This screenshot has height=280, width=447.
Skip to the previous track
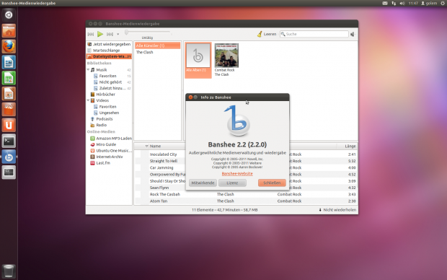(x=91, y=34)
